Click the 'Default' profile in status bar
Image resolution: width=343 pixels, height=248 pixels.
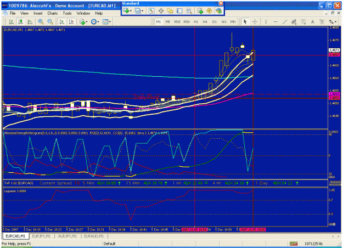[x=109, y=244]
